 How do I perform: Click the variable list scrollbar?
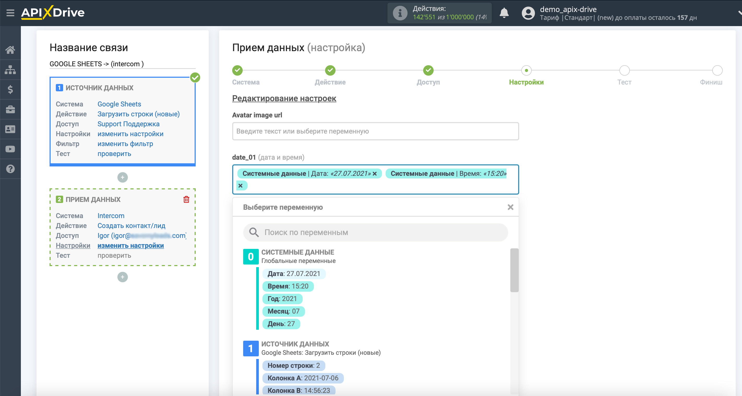pos(514,270)
